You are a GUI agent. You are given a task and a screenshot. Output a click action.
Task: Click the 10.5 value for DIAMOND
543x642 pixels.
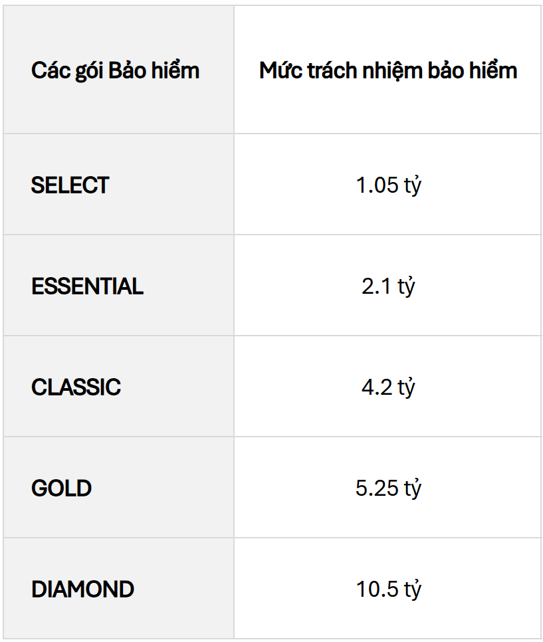(x=378, y=589)
